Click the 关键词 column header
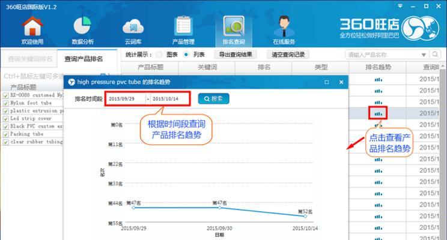Screen dimensions: 447x240 coord(207,67)
